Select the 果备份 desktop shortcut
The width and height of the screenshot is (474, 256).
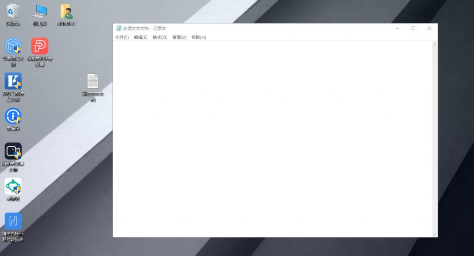[x=13, y=119]
